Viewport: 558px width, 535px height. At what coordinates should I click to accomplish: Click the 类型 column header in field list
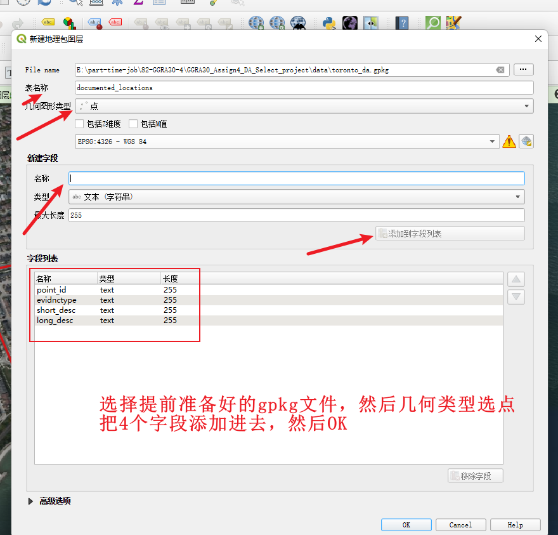(x=129, y=279)
